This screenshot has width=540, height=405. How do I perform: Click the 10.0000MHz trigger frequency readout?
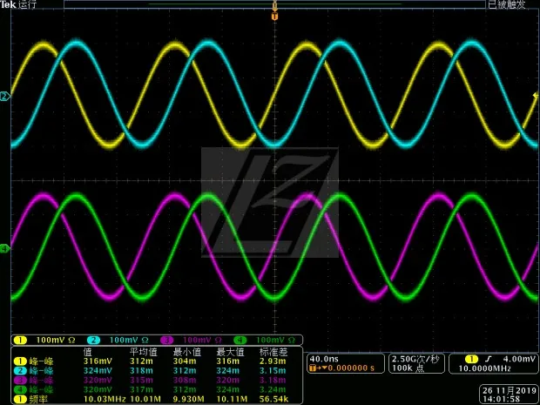tap(483, 368)
